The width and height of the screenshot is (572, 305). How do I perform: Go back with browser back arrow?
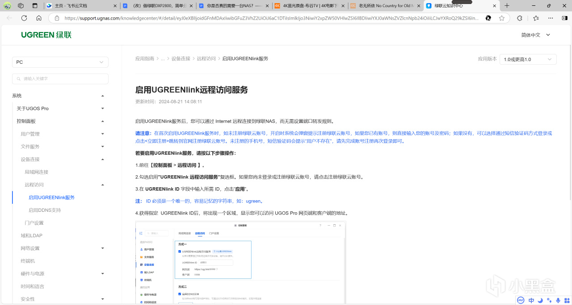coord(9,18)
